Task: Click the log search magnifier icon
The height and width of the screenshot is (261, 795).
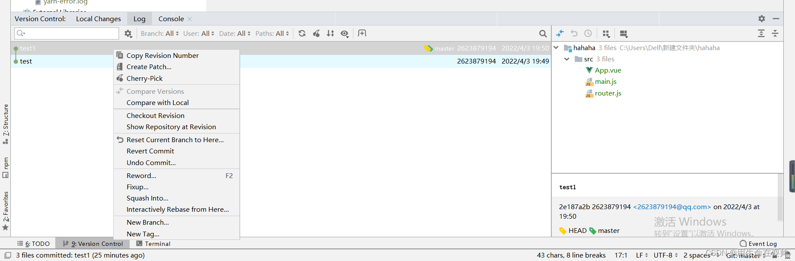Action: coord(20,33)
